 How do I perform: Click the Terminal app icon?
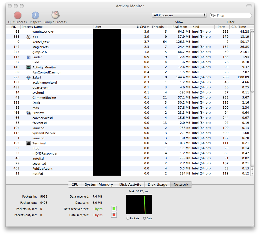pyautogui.click(x=28, y=143)
